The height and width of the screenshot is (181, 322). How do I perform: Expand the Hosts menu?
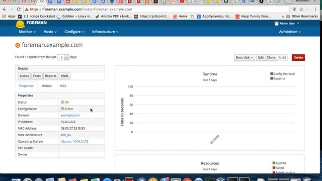(x=50, y=32)
